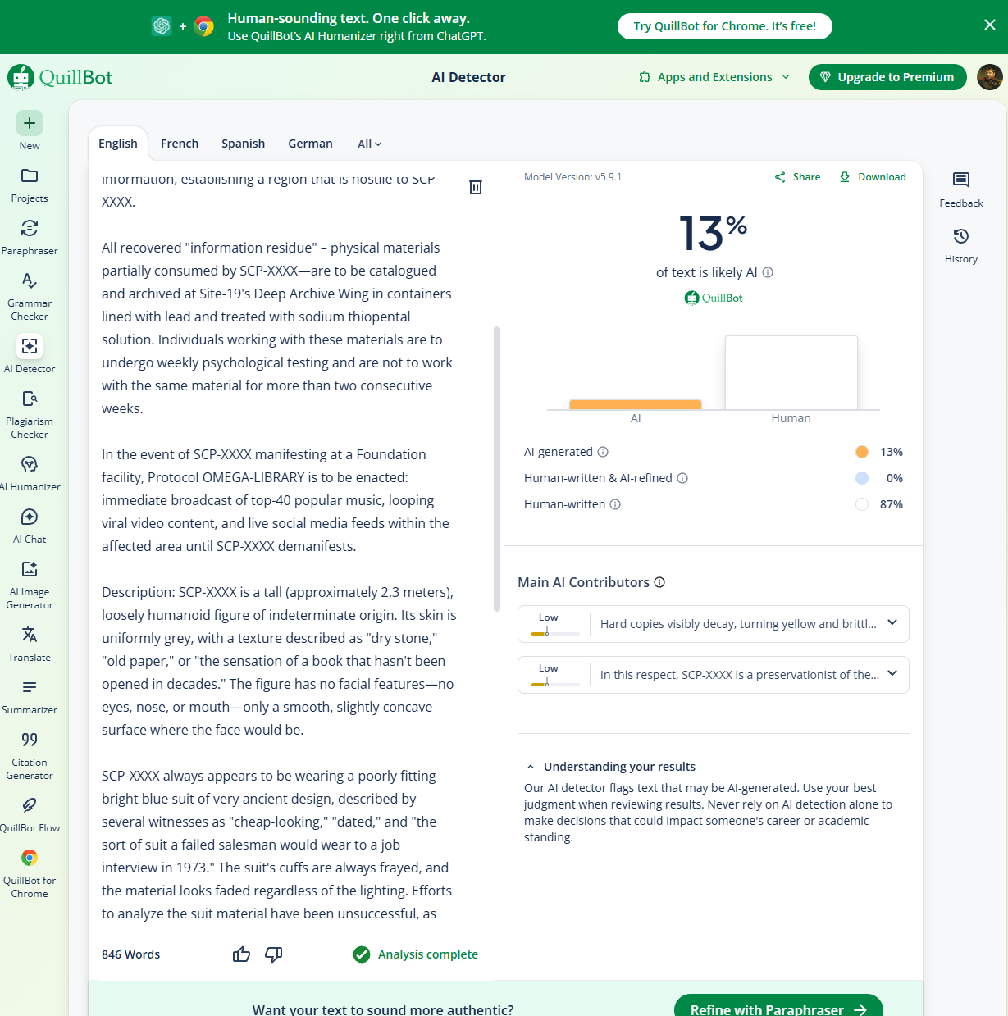Open the user profile avatar

pyautogui.click(x=990, y=77)
